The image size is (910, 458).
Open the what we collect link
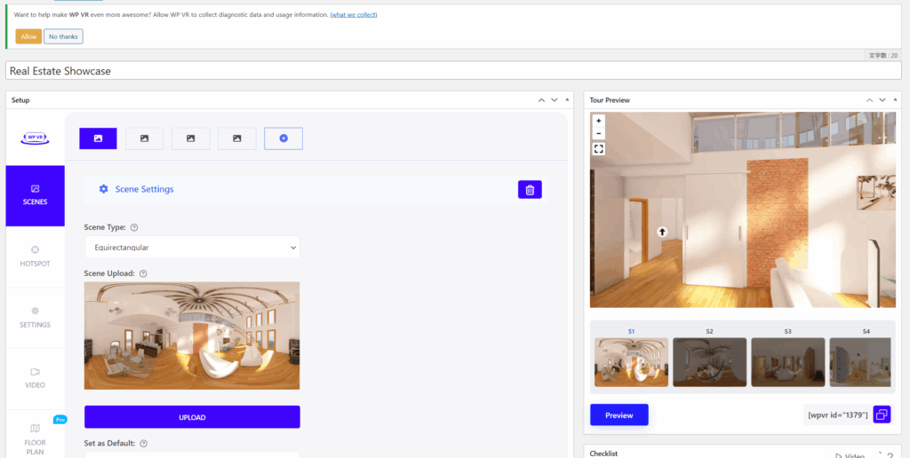coord(354,14)
